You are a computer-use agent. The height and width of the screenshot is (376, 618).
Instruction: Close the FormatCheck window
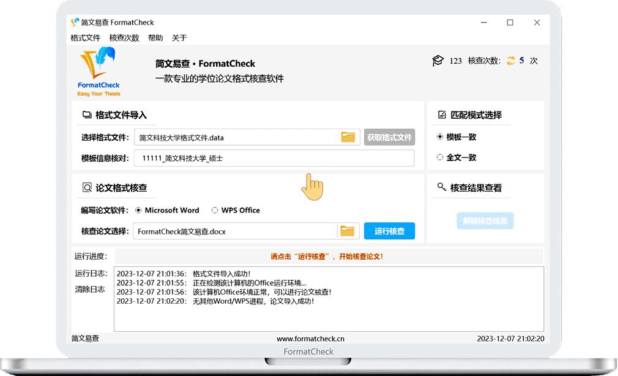537,23
